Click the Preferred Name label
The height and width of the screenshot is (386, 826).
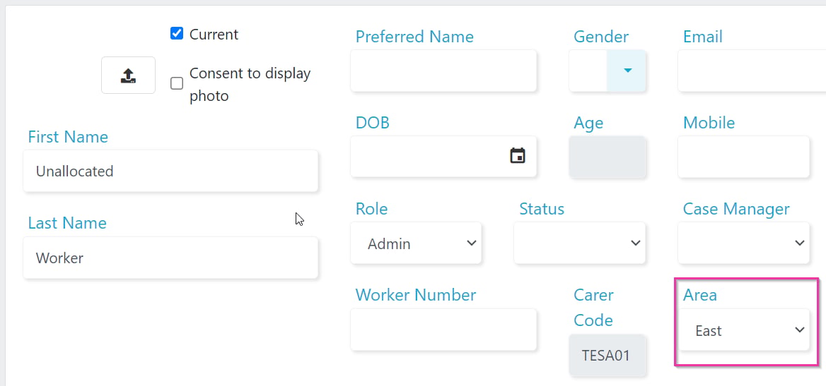coord(414,36)
